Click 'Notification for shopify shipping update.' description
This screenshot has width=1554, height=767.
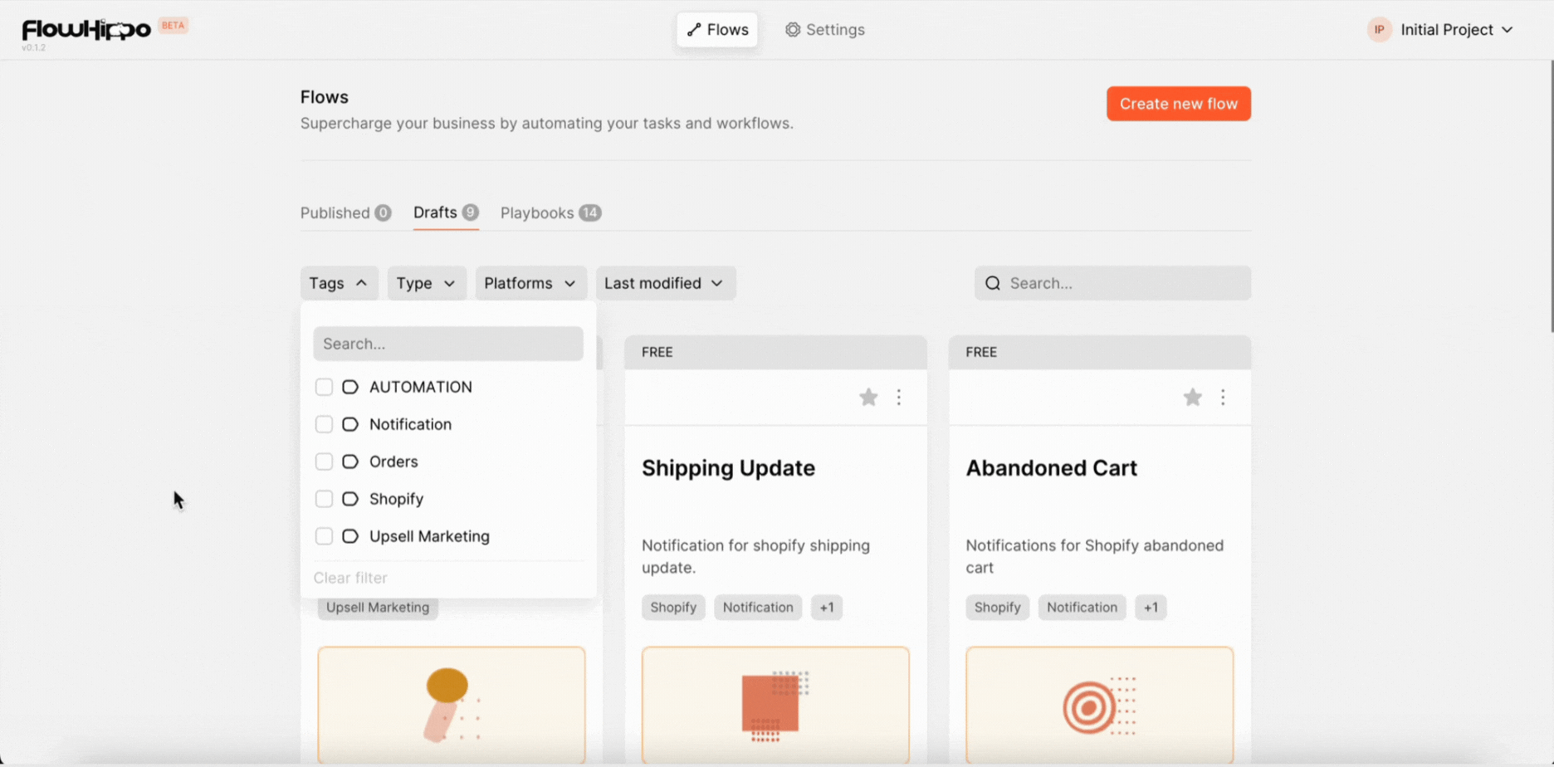755,556
